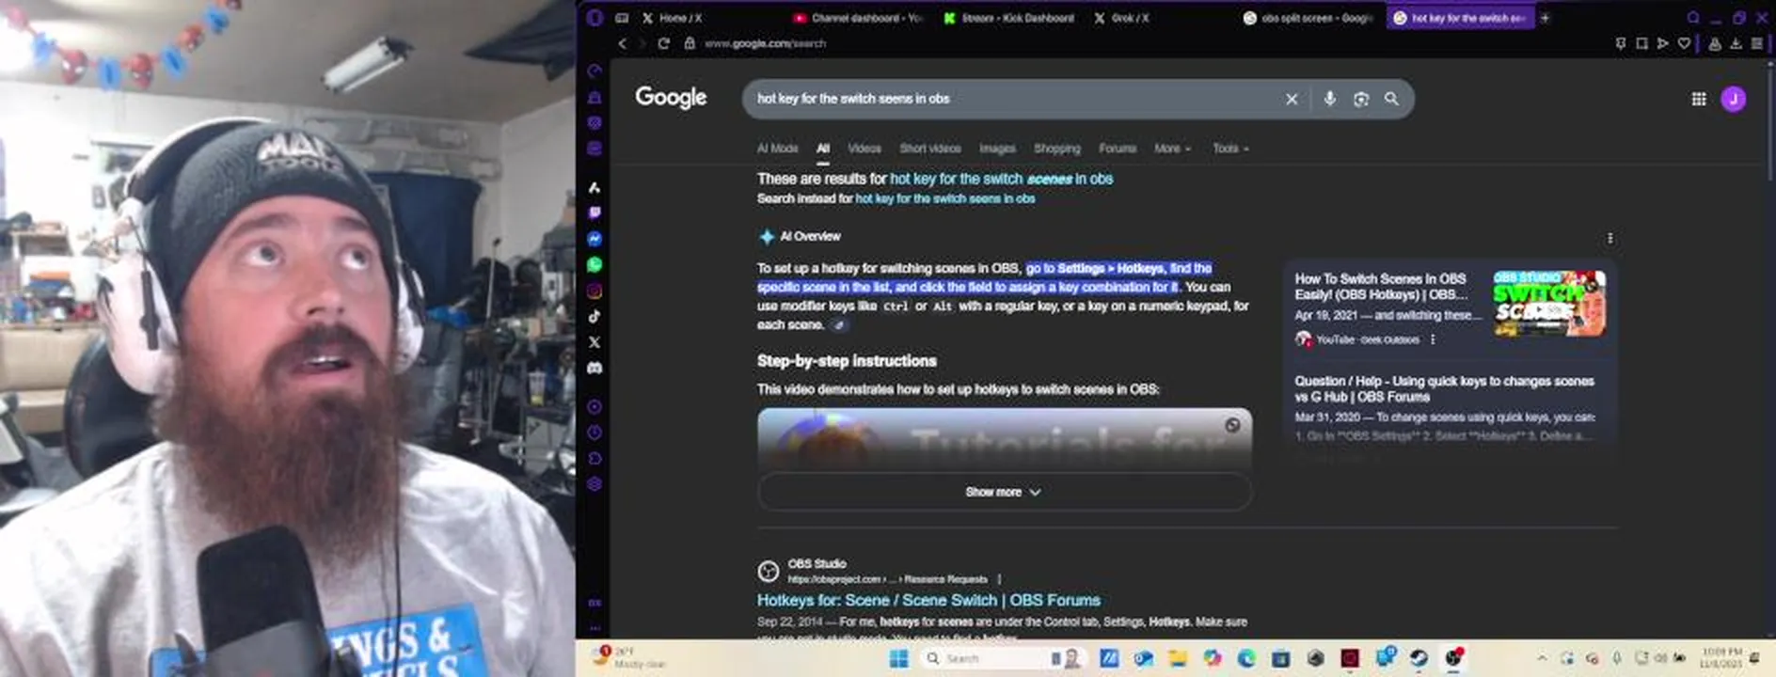Open the Google account avatar J

tap(1734, 99)
